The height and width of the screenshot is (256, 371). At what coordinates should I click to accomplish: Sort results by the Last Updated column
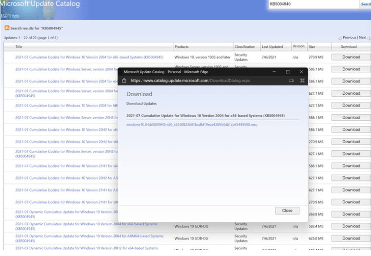[272, 46]
